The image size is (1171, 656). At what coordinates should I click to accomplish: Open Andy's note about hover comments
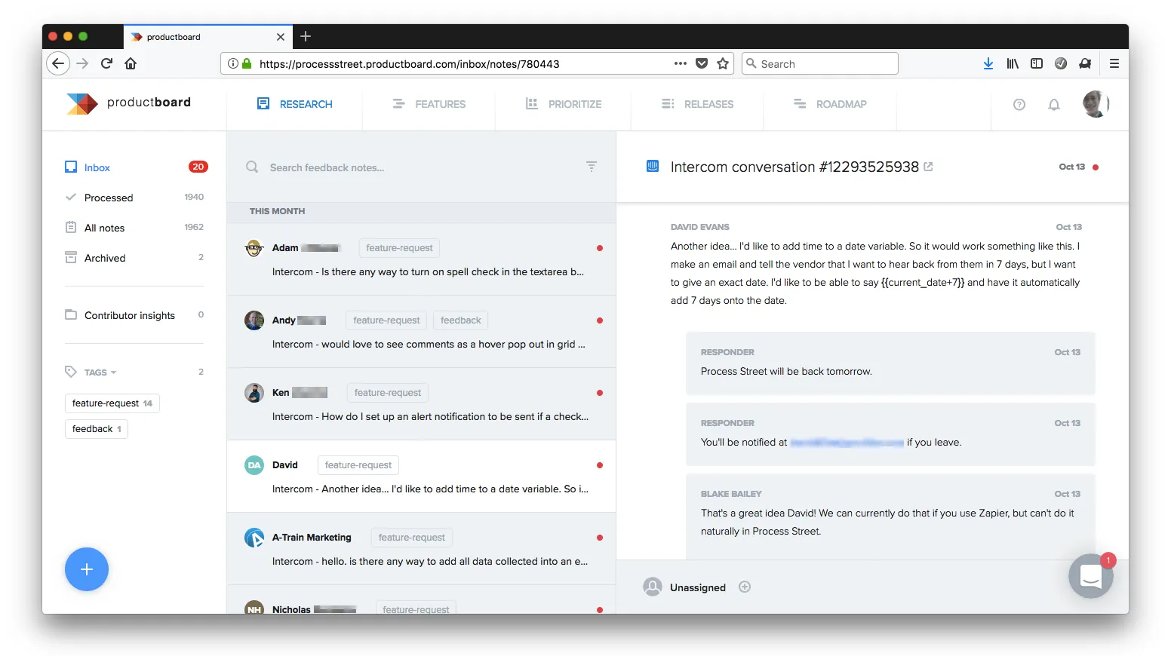[421, 332]
